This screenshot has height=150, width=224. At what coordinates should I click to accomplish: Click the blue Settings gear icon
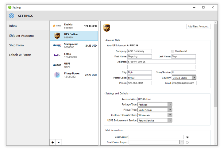click(x=11, y=16)
